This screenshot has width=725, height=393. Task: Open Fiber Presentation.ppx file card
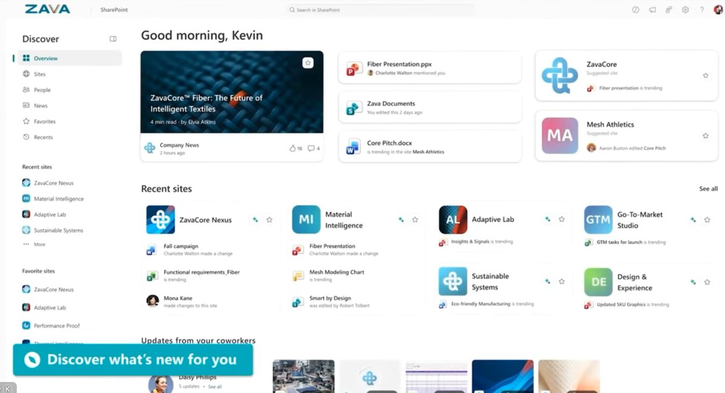[430, 68]
